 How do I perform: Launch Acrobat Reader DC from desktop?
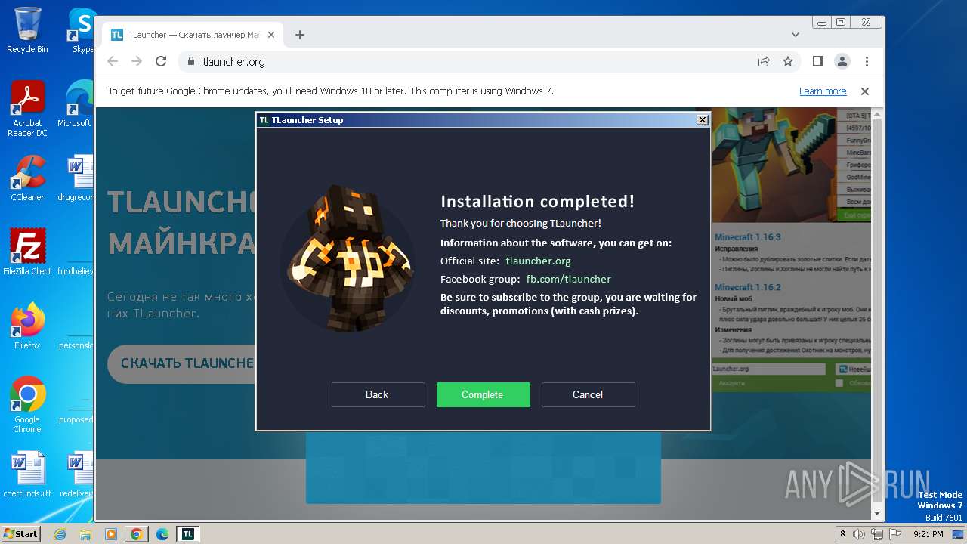pos(27,109)
